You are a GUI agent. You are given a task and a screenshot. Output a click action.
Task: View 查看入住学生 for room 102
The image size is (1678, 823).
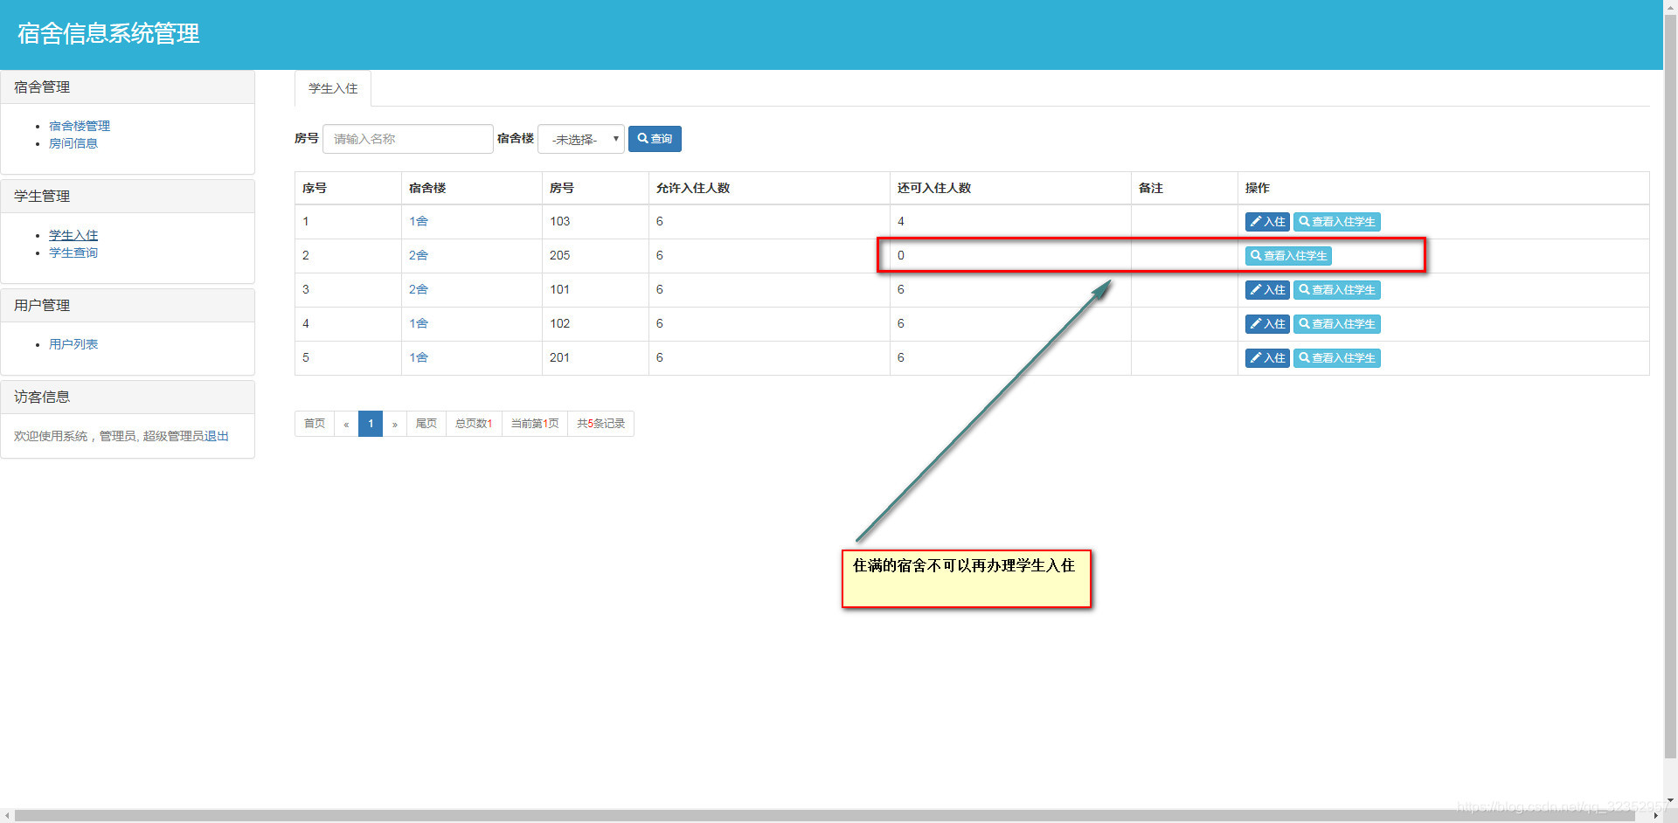click(x=1337, y=324)
